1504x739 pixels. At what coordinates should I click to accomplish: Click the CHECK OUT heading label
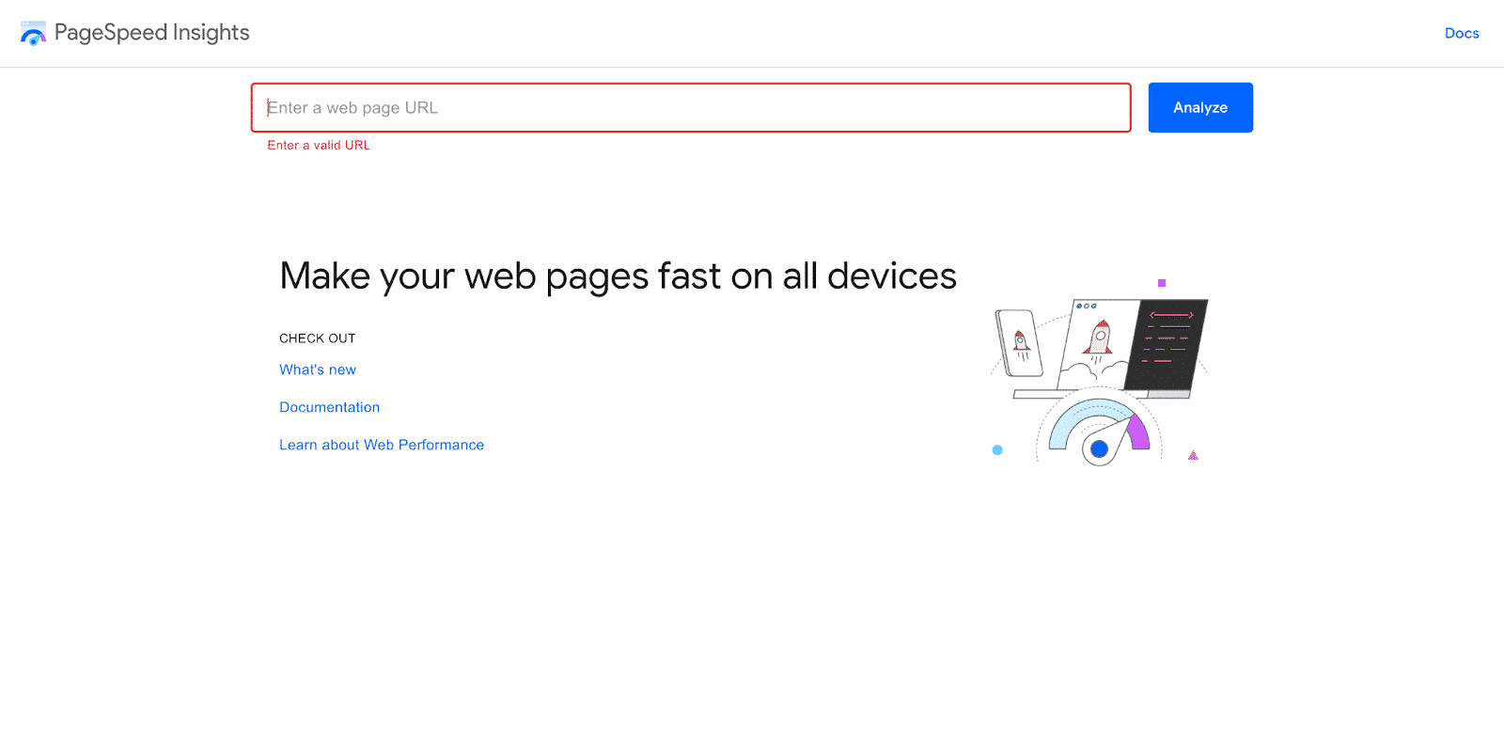(317, 338)
